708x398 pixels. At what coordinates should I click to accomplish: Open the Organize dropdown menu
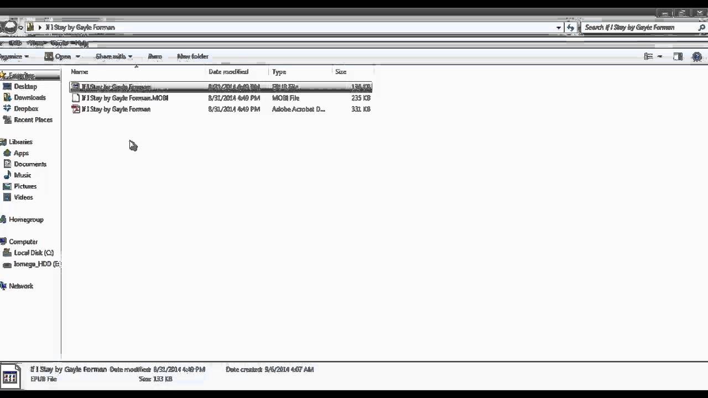pyautogui.click(x=14, y=56)
